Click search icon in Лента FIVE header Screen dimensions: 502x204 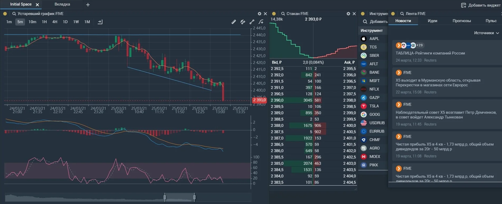(x=402, y=14)
